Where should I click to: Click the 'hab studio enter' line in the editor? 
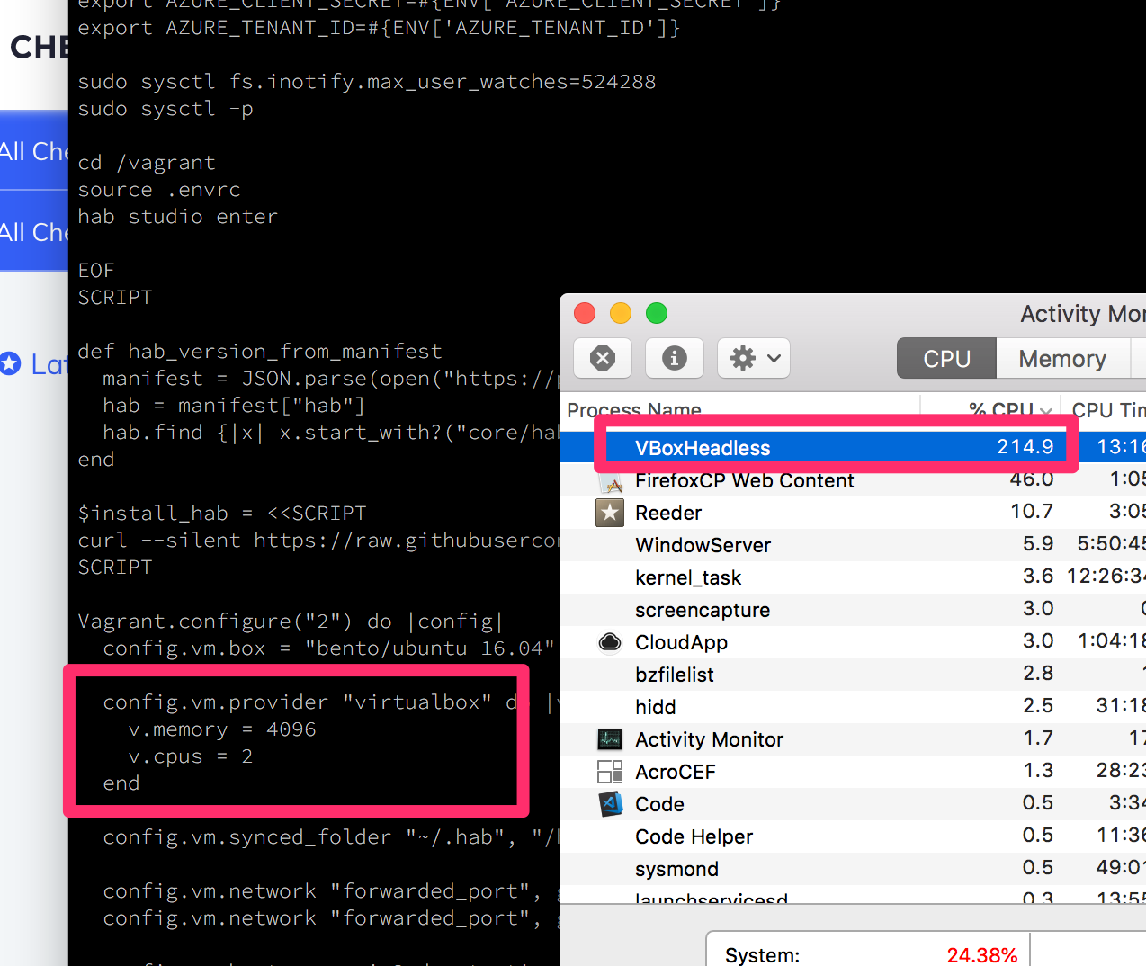(177, 217)
